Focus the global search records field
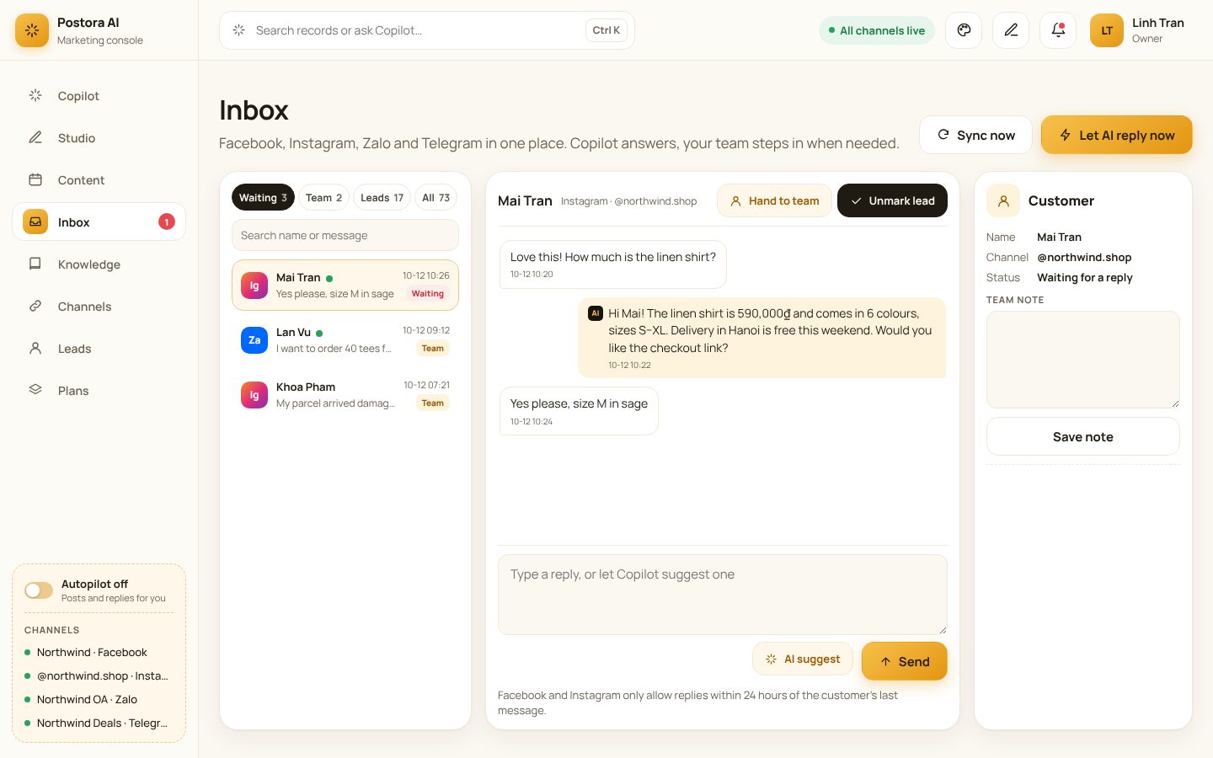 pyautogui.click(x=427, y=30)
